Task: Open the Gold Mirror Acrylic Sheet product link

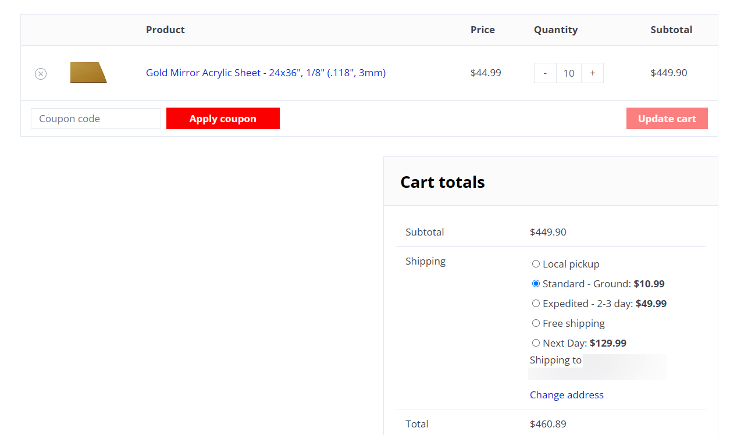Action: [x=266, y=73]
